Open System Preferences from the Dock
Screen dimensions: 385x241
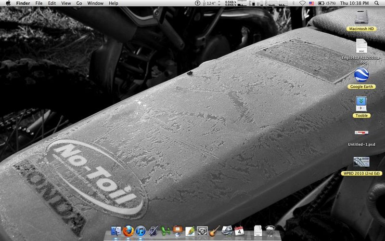click(202, 231)
